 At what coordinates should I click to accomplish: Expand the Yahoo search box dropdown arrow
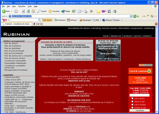(x=41, y=20)
